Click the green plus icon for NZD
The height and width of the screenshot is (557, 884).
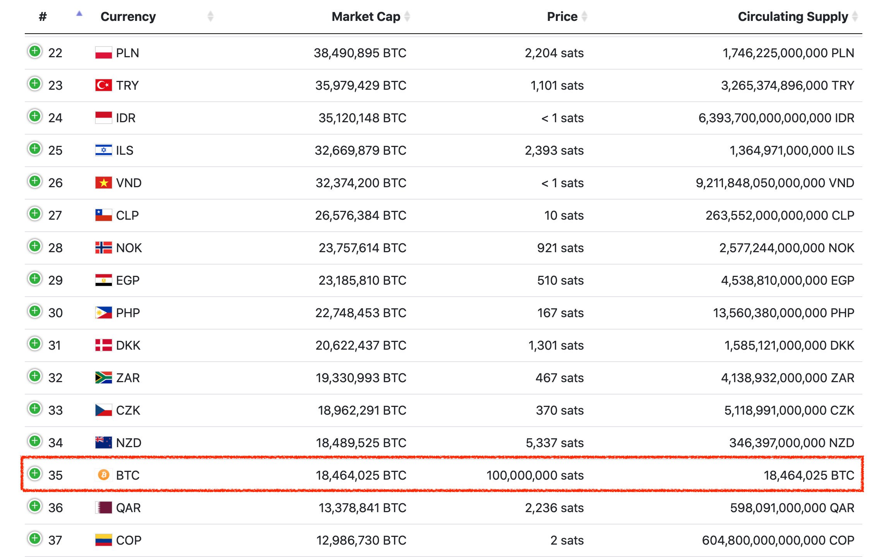point(35,441)
